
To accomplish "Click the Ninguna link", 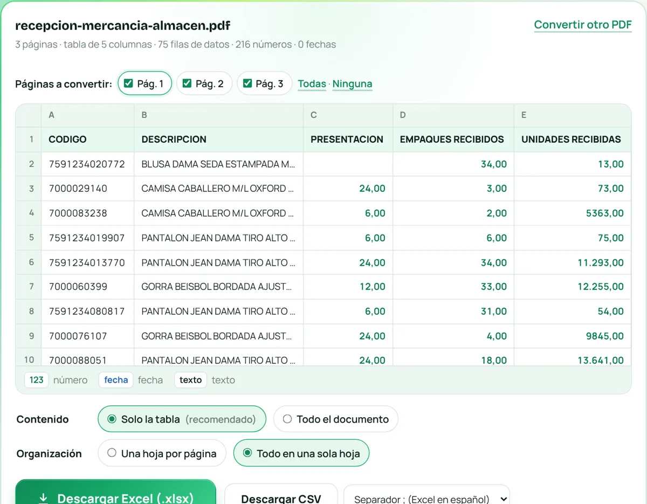I will (352, 84).
